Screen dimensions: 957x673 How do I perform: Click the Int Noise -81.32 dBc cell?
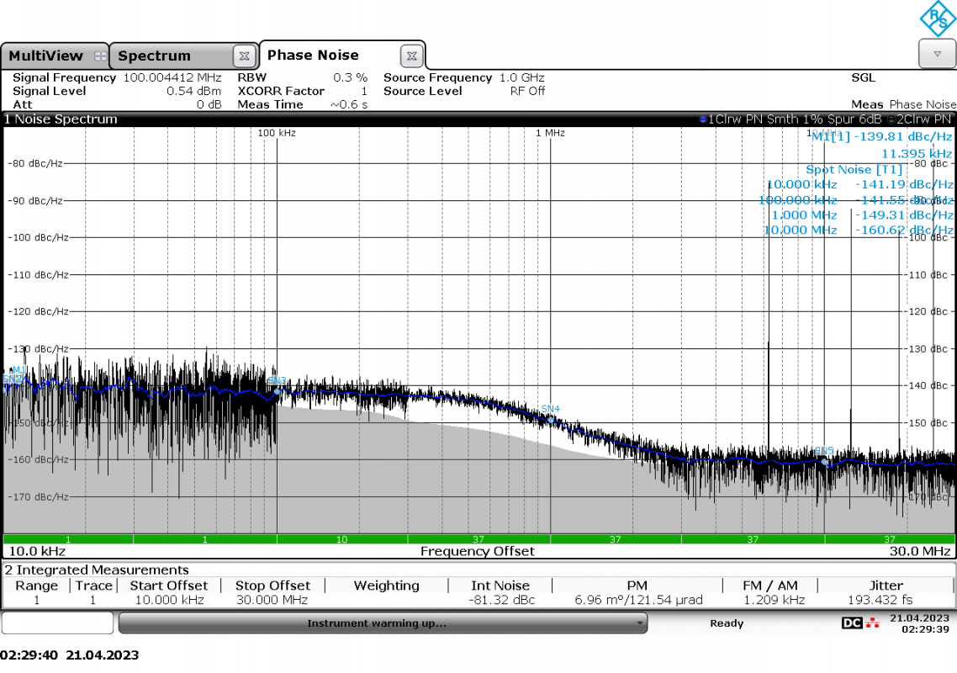(502, 600)
